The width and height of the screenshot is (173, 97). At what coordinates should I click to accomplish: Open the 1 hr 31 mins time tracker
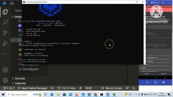pos(66,88)
